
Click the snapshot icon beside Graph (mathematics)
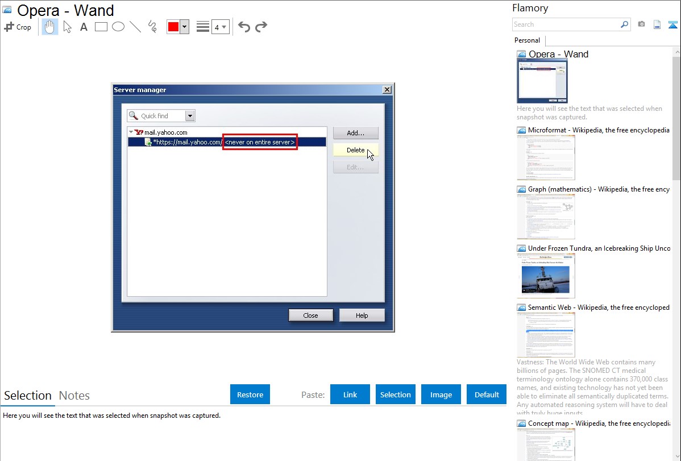[x=521, y=189]
